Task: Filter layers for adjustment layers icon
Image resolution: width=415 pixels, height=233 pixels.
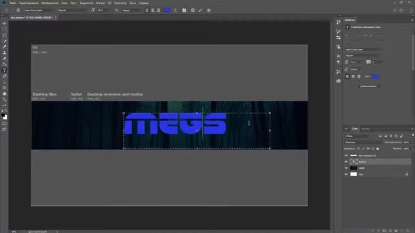Action: (x=386, y=136)
